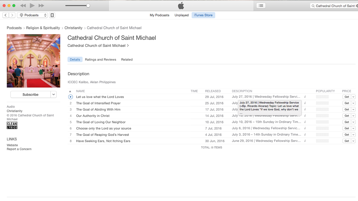Viewport: 358px width, 201px height.
Task: Open Get options arrow for The Goal of Loving Our Neighbor
Action: point(353,122)
